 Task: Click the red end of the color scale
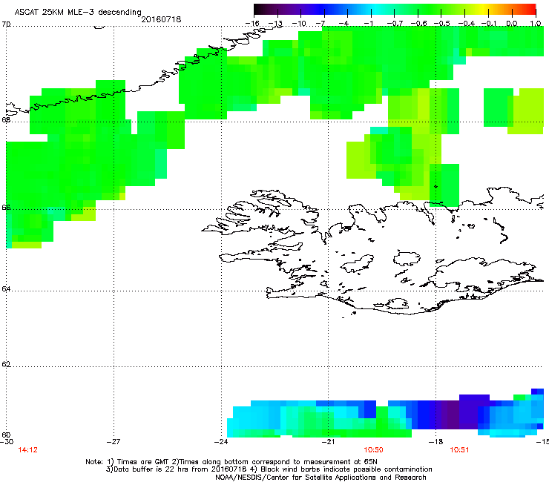[x=530, y=10]
